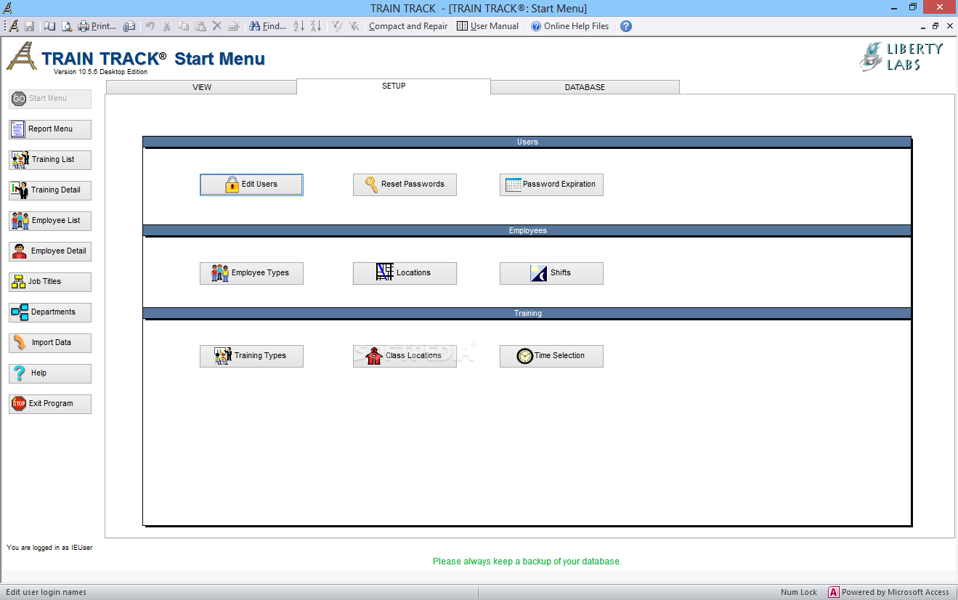Click 'Edit user login names' status text

[x=46, y=592]
